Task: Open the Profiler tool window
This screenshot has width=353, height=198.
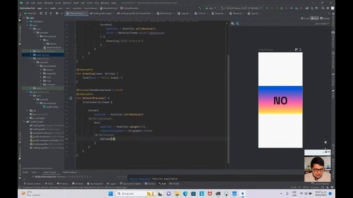Action: [174, 184]
